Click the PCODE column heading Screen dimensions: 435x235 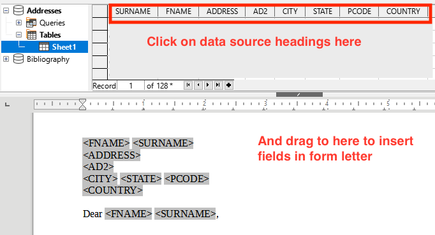(359, 11)
